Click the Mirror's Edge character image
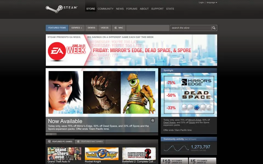This screenshot has width=263, height=164. (x=66, y=92)
